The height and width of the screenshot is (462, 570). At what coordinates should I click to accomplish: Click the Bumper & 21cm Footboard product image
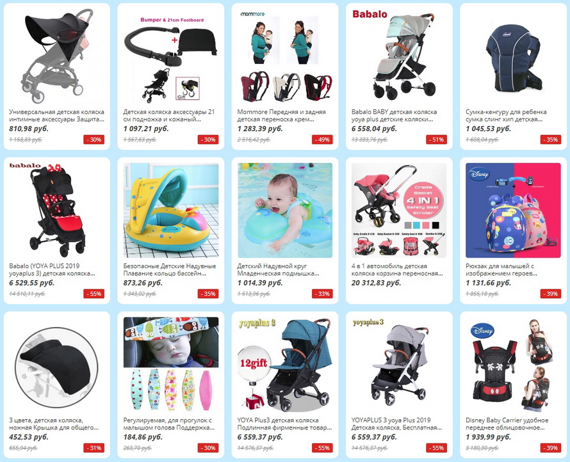pyautogui.click(x=171, y=56)
